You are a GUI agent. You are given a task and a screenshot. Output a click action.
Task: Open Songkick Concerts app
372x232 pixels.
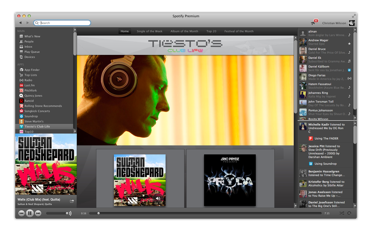35,111
